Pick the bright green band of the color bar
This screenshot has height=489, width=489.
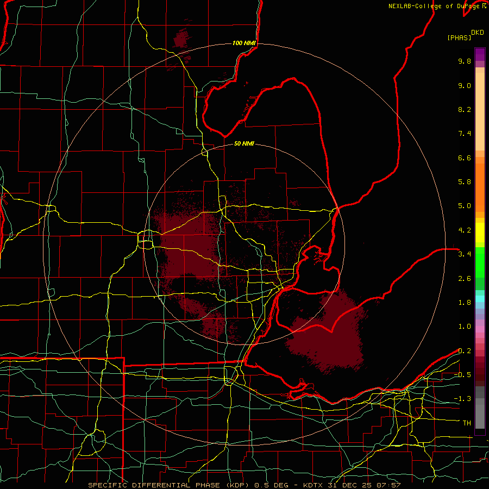pyautogui.click(x=480, y=262)
